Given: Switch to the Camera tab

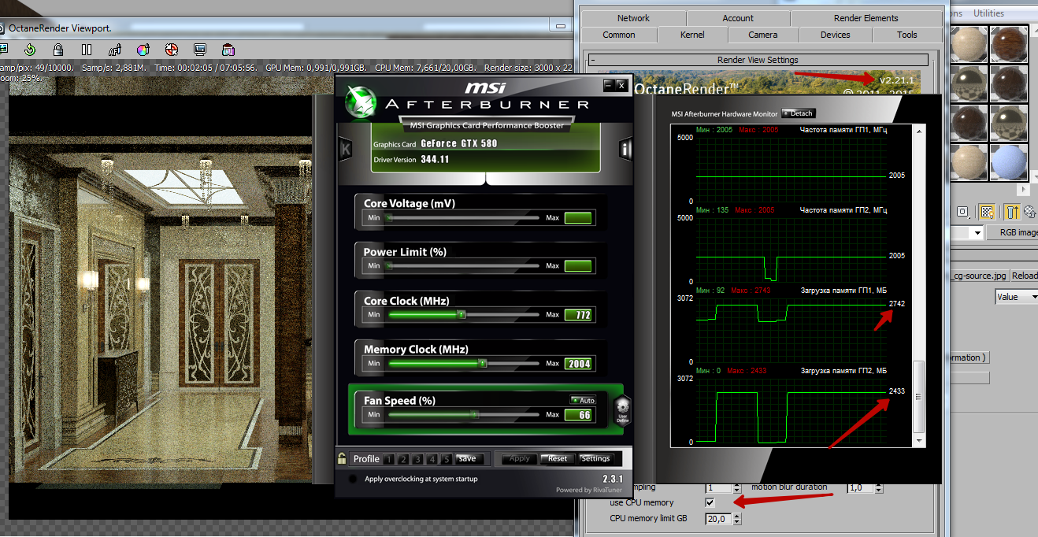Looking at the screenshot, I should (x=763, y=35).
